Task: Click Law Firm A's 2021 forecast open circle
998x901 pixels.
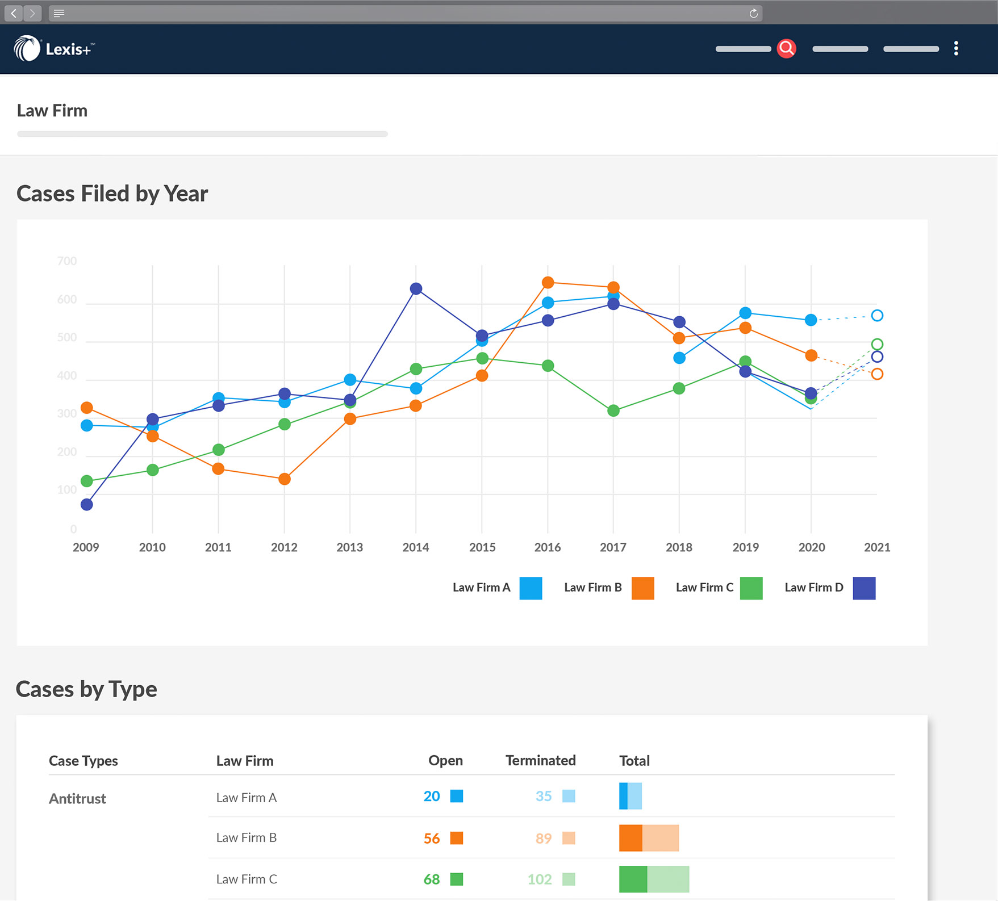Action: point(877,316)
